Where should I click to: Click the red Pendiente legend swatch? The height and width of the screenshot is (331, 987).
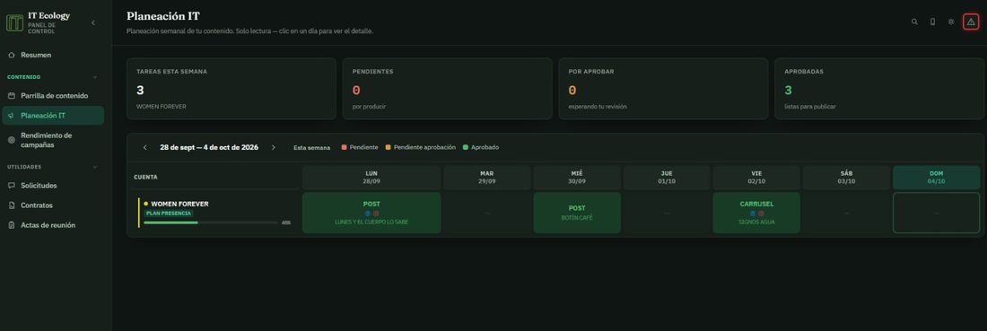pyautogui.click(x=345, y=147)
